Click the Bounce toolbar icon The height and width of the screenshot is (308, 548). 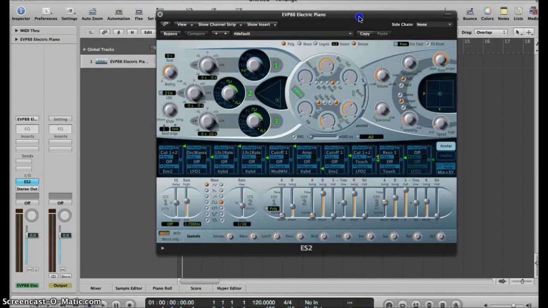click(x=470, y=14)
